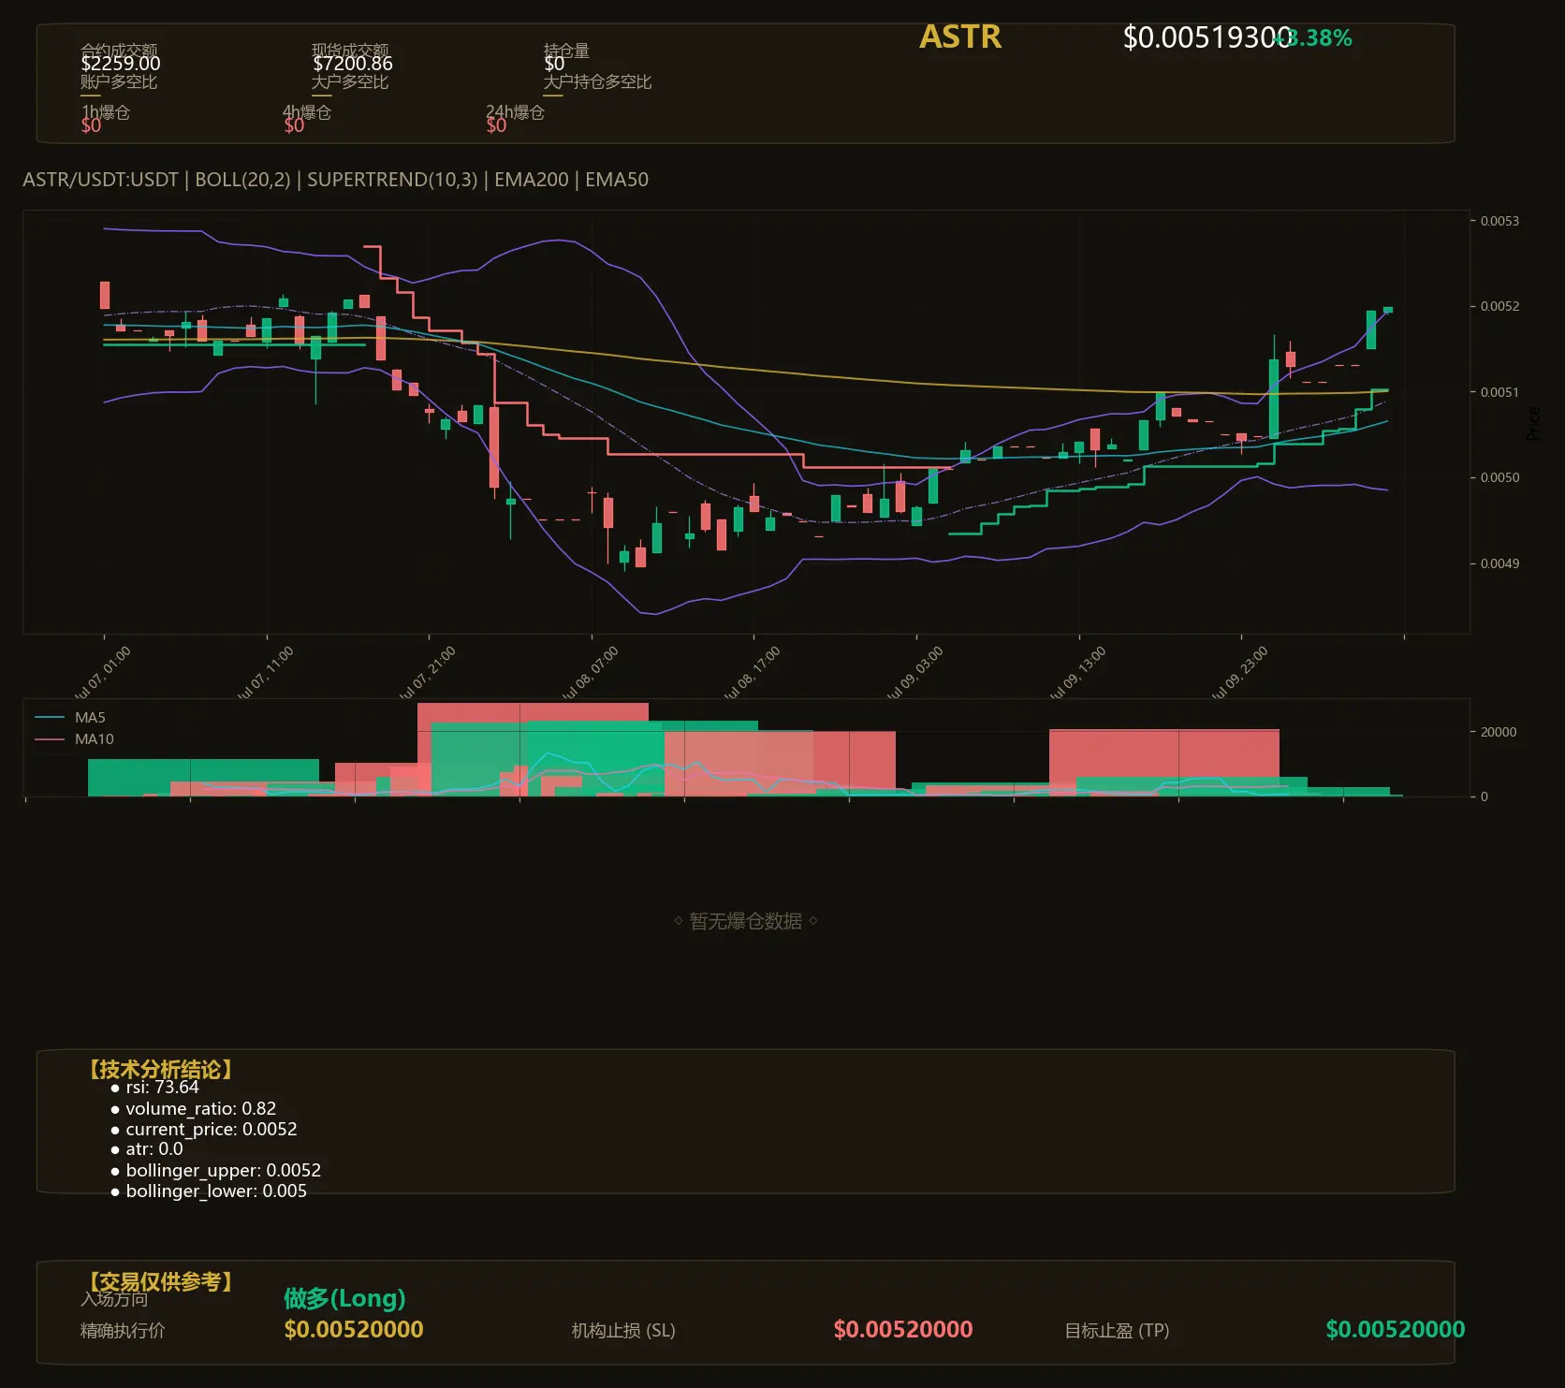The image size is (1565, 1388).
Task: Click the 持仓量 open interest label
Action: 567,51
